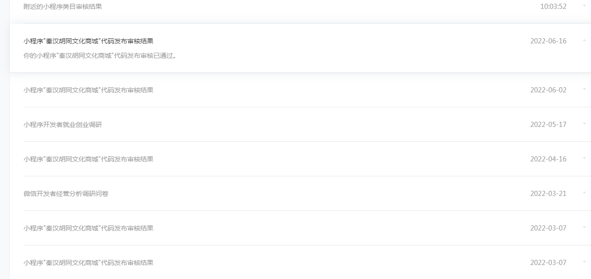Click the message body 代码发布审核已通过 text
This screenshot has width=591, height=279.
click(x=100, y=56)
